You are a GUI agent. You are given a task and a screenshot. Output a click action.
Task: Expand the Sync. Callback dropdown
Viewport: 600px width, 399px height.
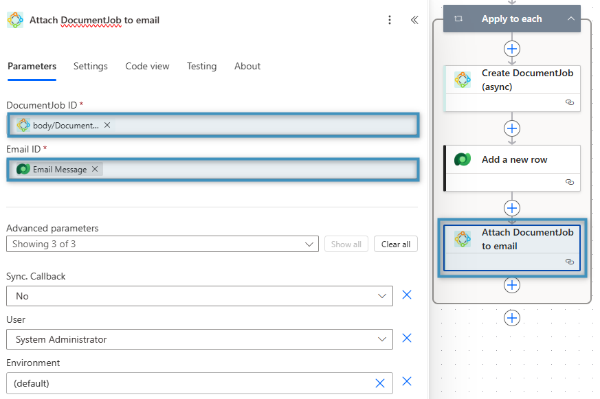(382, 296)
